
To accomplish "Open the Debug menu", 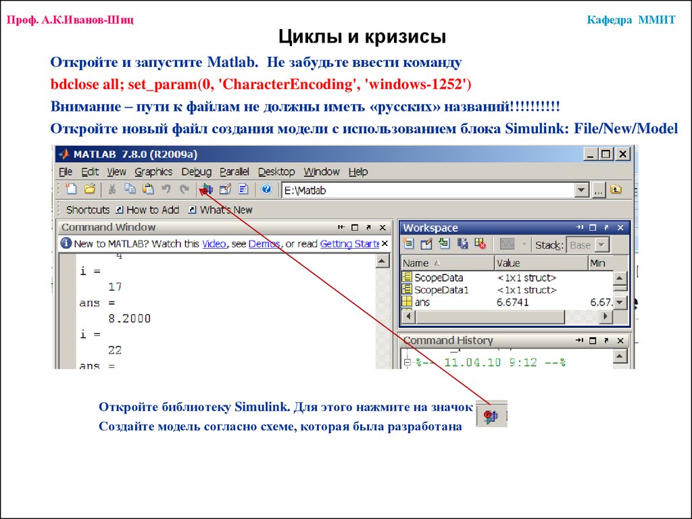I will tap(197, 172).
